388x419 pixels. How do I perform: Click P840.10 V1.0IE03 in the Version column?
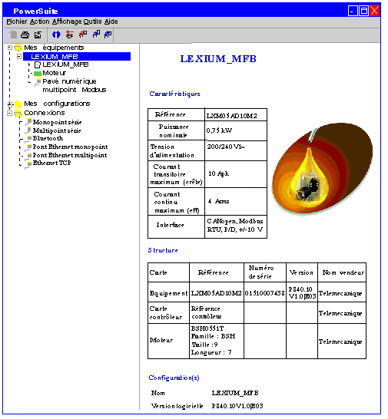point(303,293)
